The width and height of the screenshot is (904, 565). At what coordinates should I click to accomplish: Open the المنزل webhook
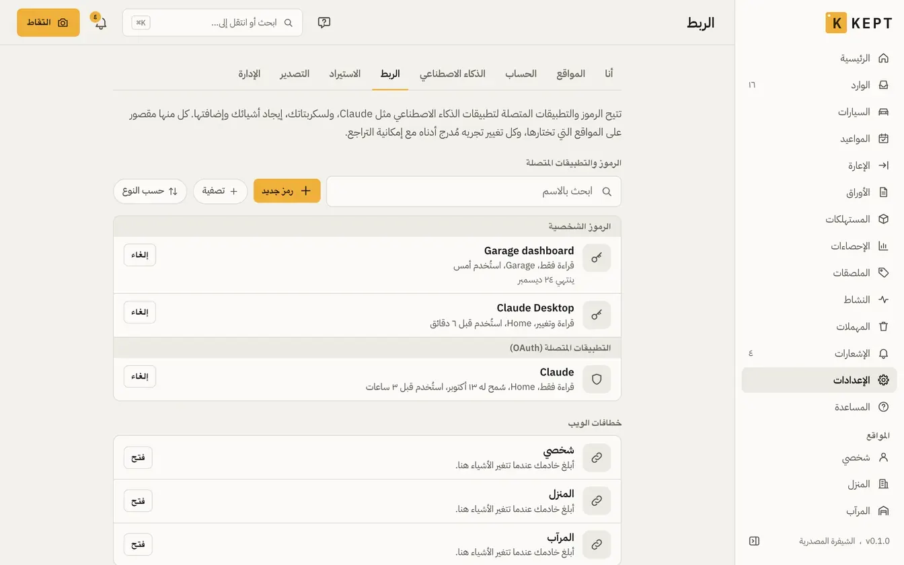click(138, 501)
